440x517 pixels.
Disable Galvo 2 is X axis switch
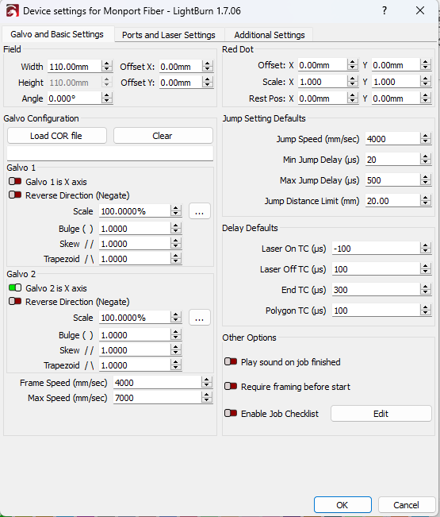[x=15, y=288]
